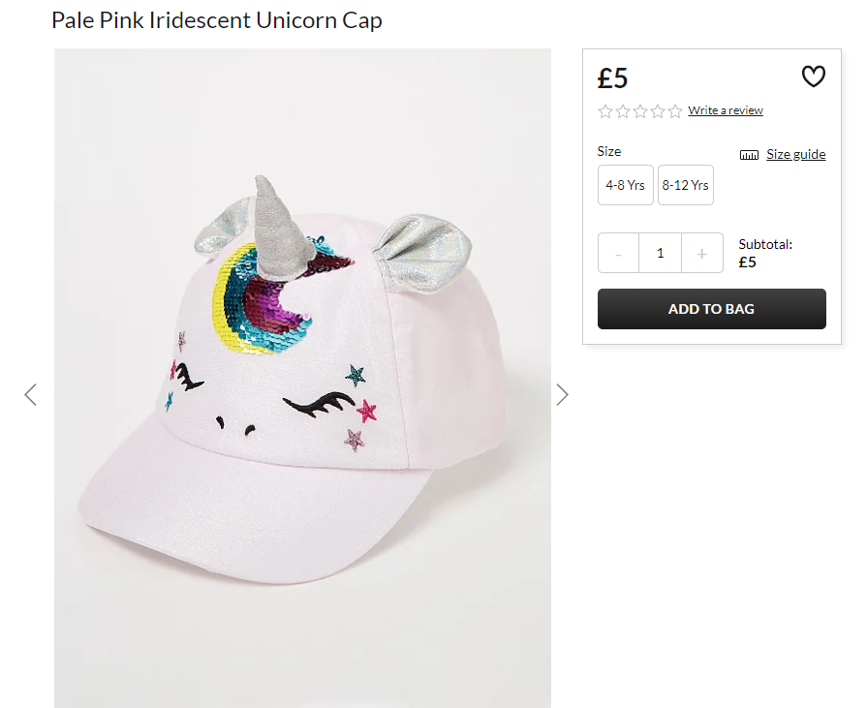Click the unicorn cap product image

point(302,378)
